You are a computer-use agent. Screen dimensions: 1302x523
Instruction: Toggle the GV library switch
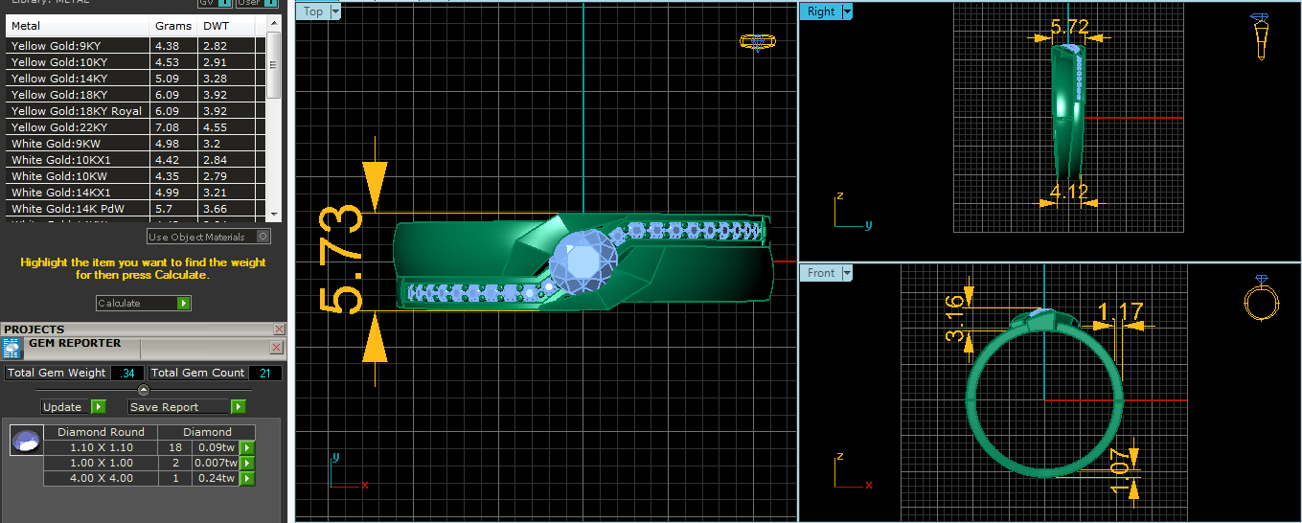tap(225, 3)
